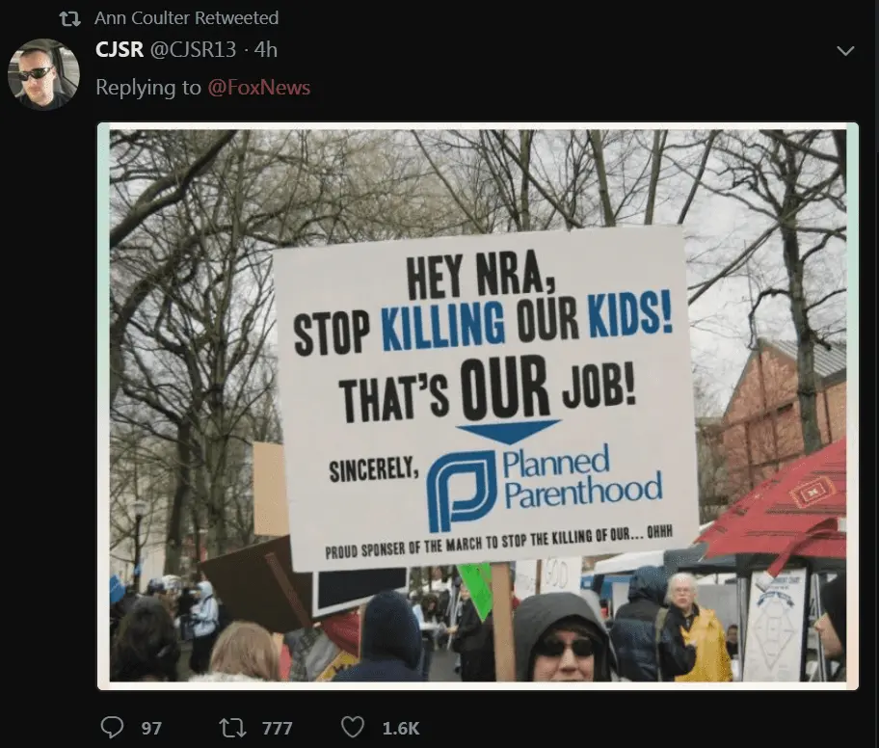The width and height of the screenshot is (879, 748).
Task: Open the tweet's 4h timestamp
Action: click(x=266, y=50)
